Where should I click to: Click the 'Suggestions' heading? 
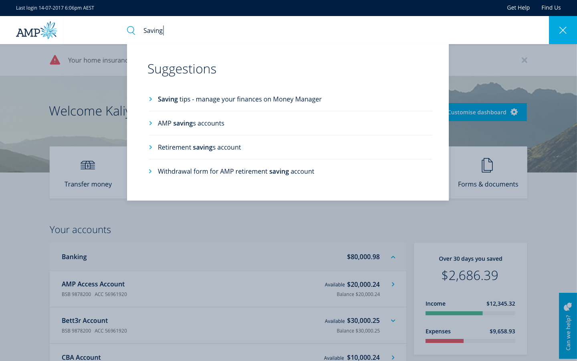tap(182, 69)
